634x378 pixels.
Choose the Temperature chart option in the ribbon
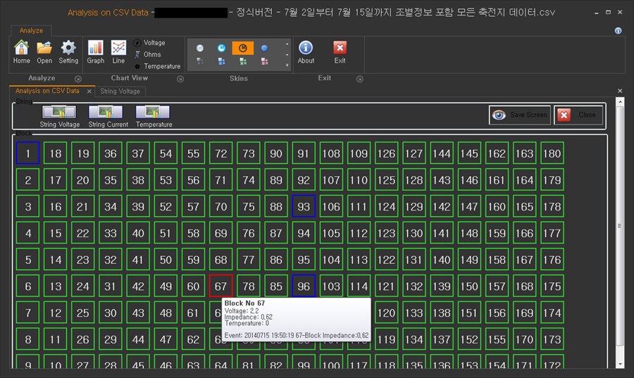tap(157, 66)
